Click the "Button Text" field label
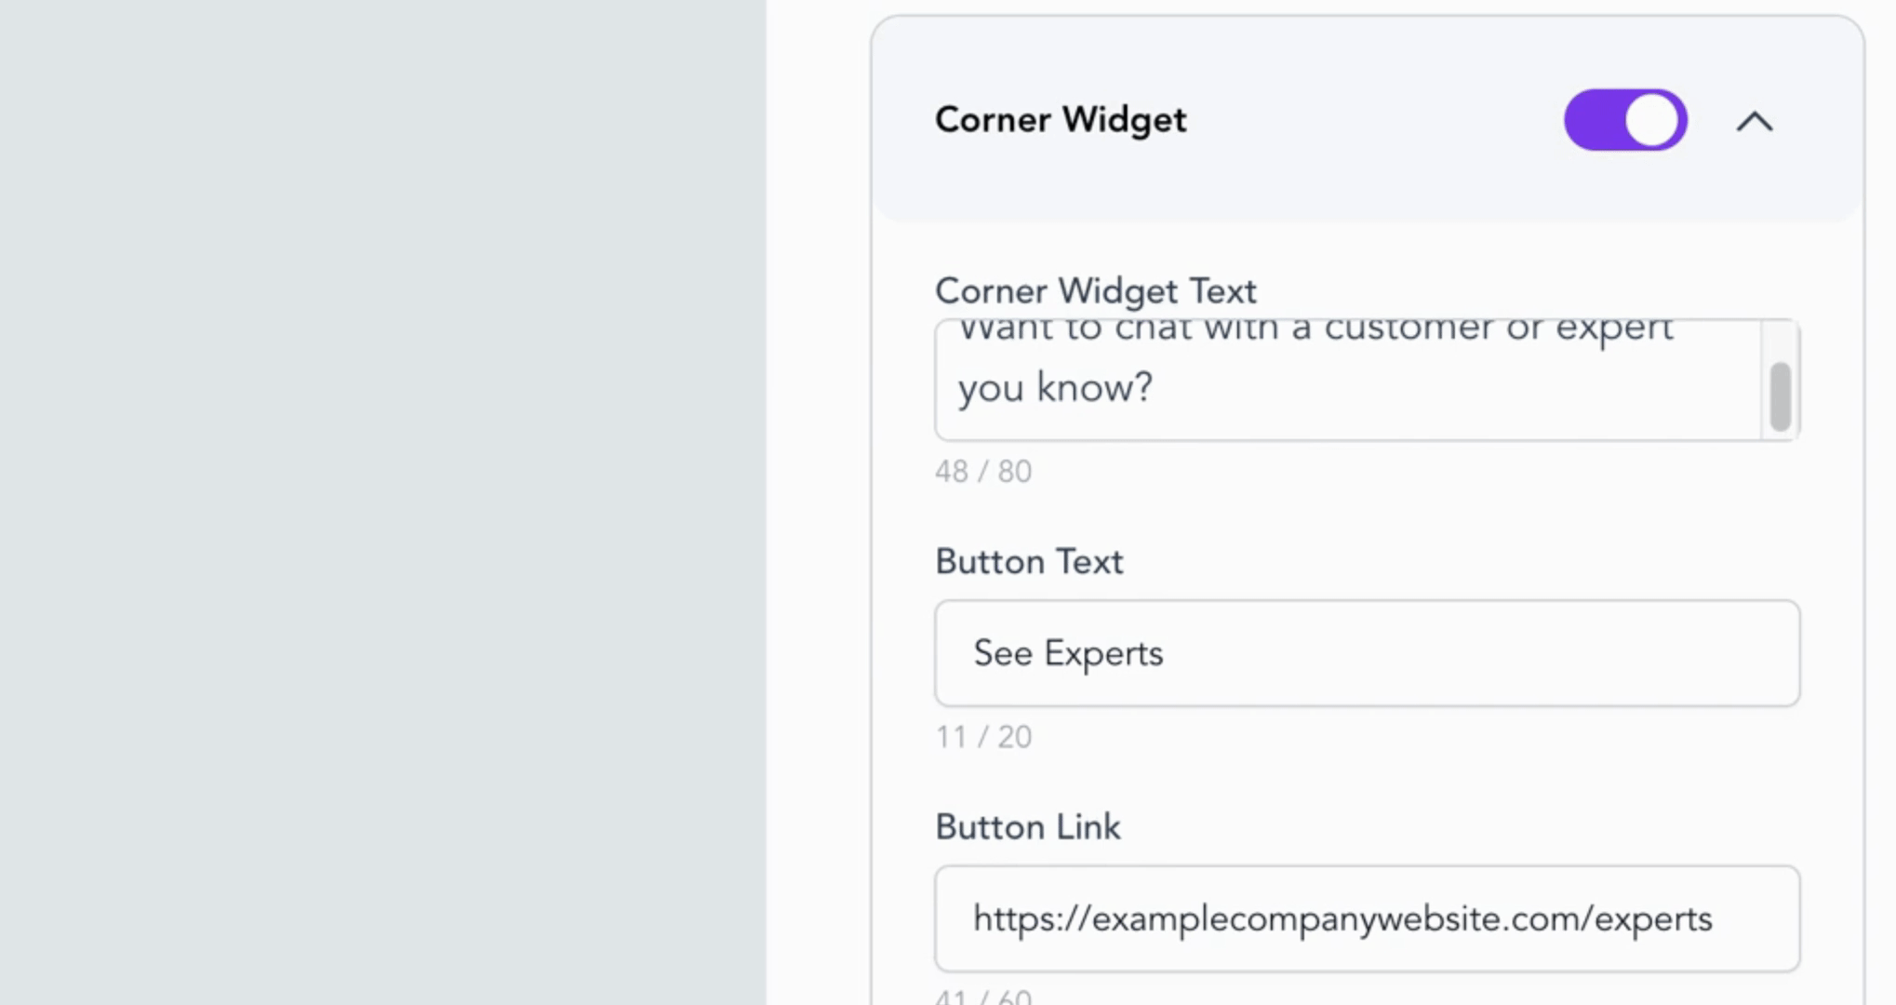 click(x=1029, y=562)
